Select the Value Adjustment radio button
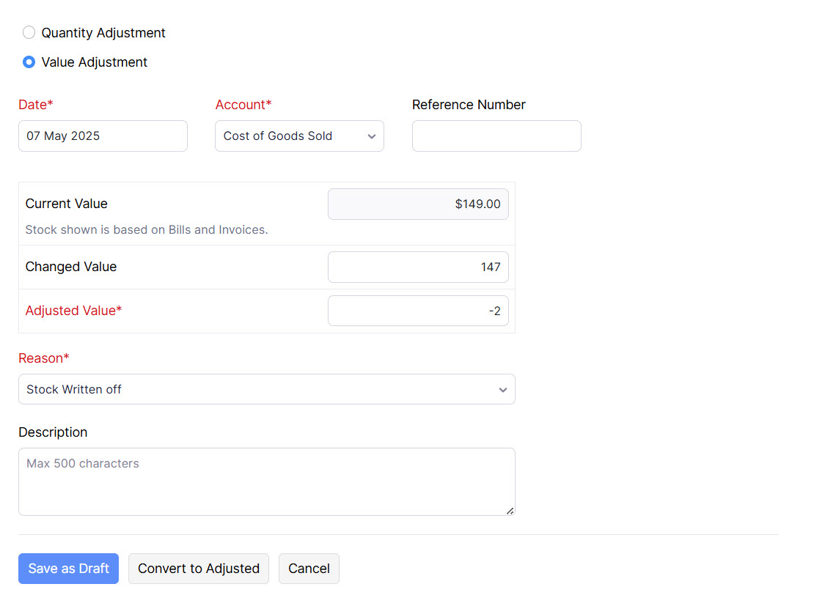Screen dimensions: 825x595 [x=29, y=62]
